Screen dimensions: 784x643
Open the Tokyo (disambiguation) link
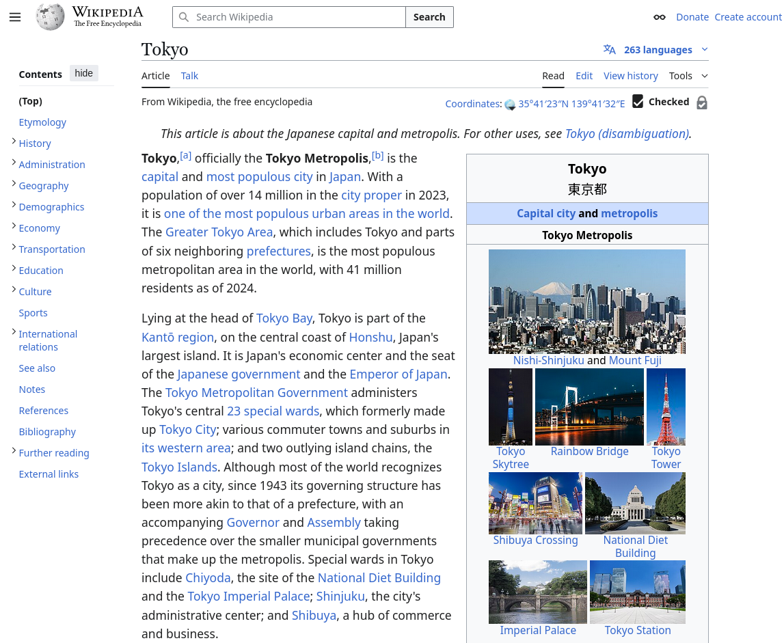(627, 133)
